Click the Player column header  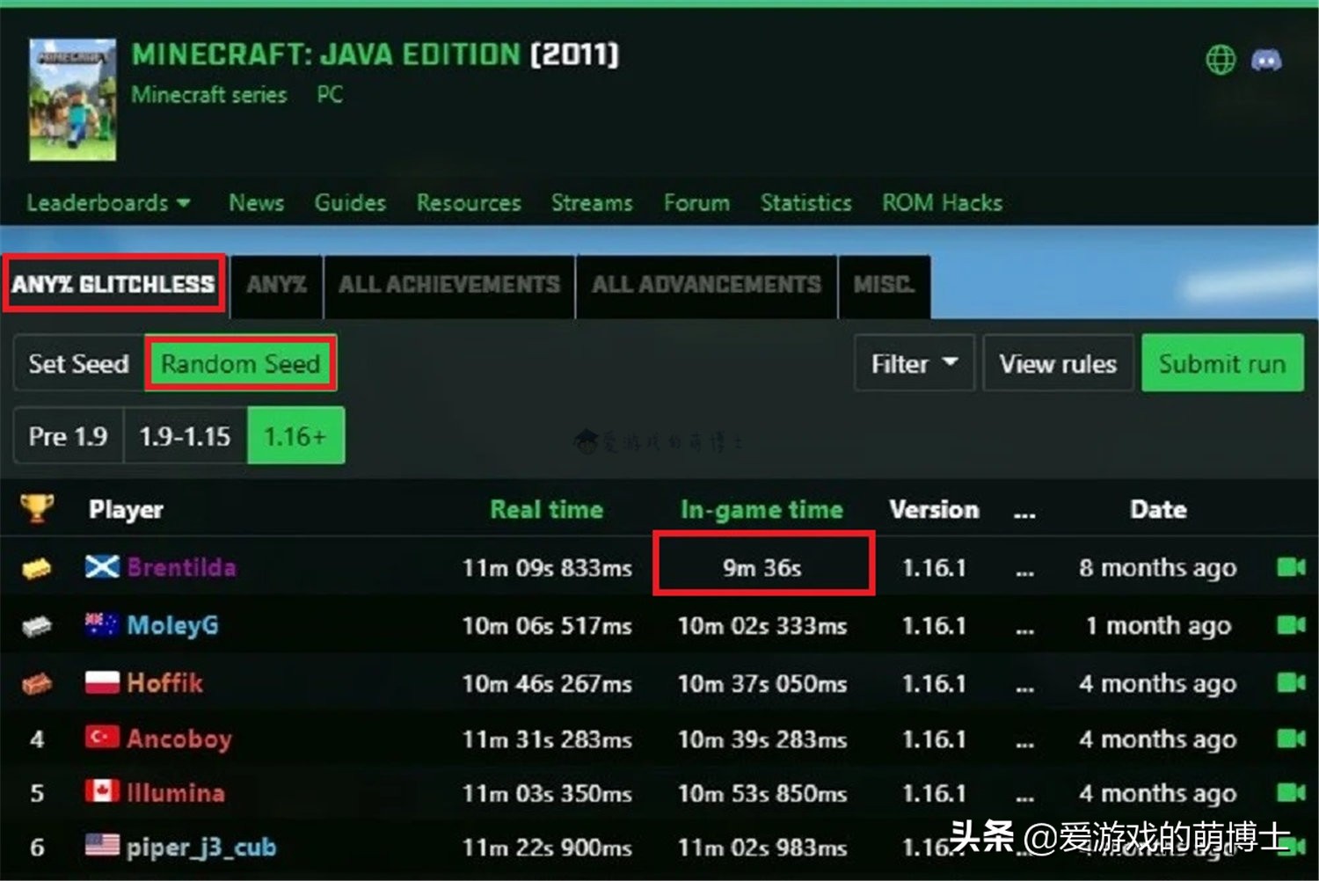[x=126, y=510]
